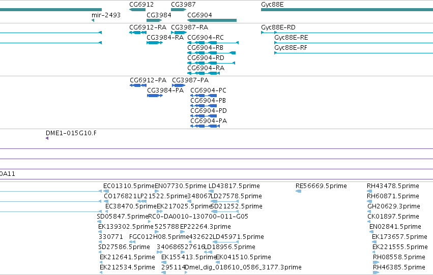The height and width of the screenshot is (275, 433).
Task: Select the CO176821 EST label
Action: point(121,196)
